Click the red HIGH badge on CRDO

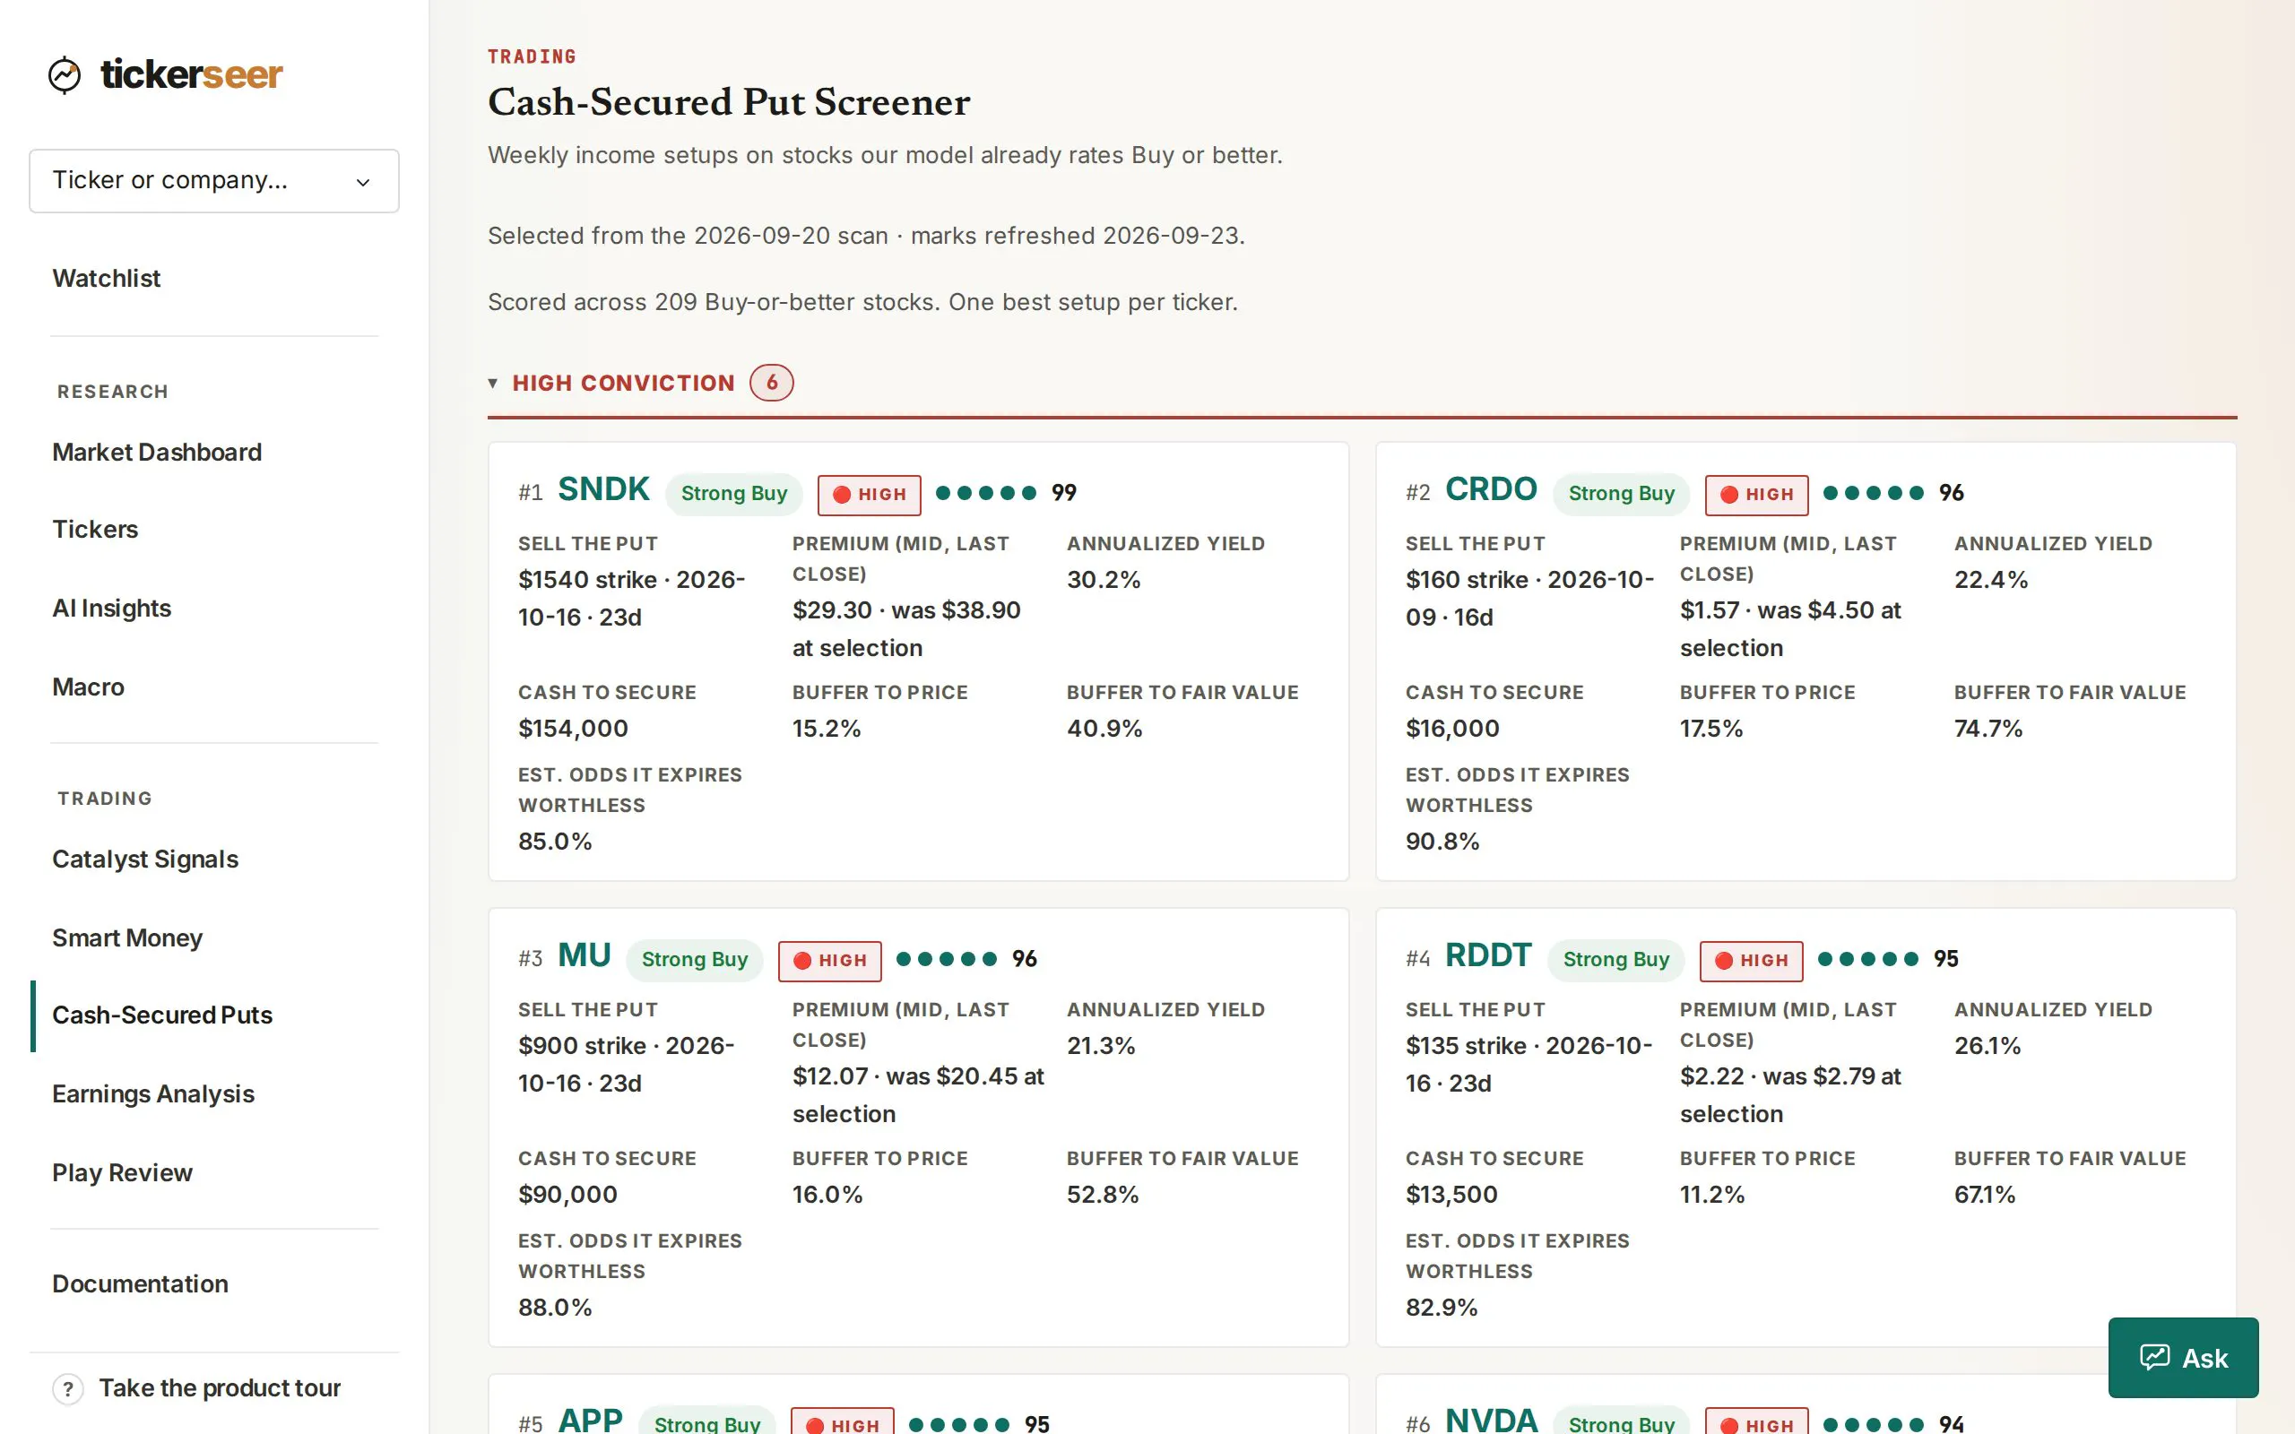point(1756,494)
